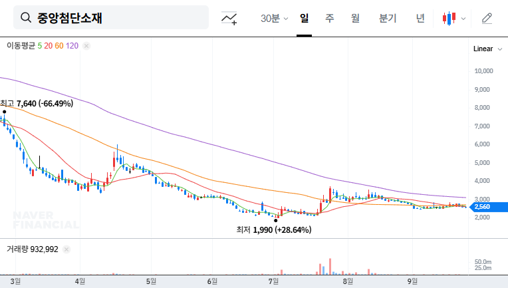Image resolution: width=508 pixels, height=288 pixels.
Task: Click the highest price marker dot
Action: click(x=5, y=112)
